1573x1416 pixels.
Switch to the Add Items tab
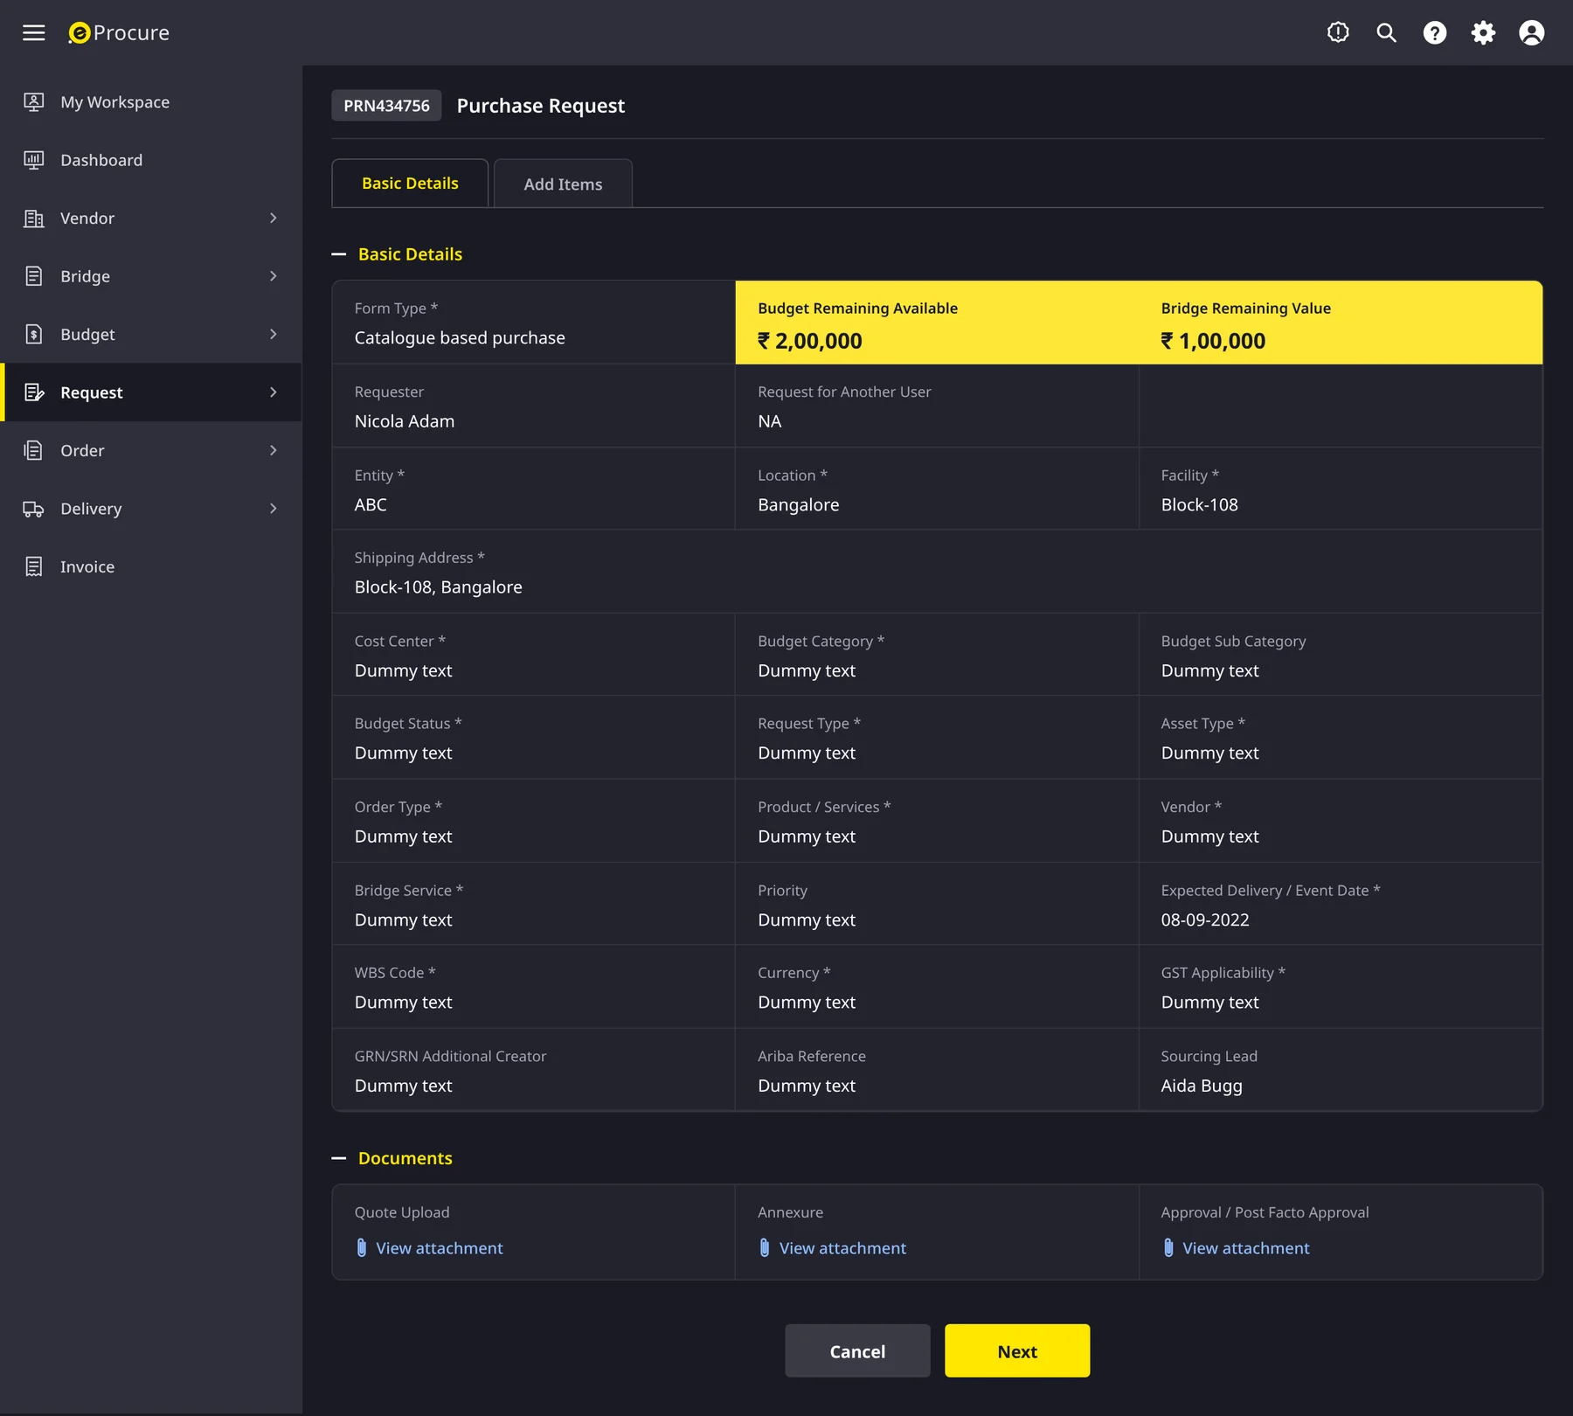tap(563, 184)
